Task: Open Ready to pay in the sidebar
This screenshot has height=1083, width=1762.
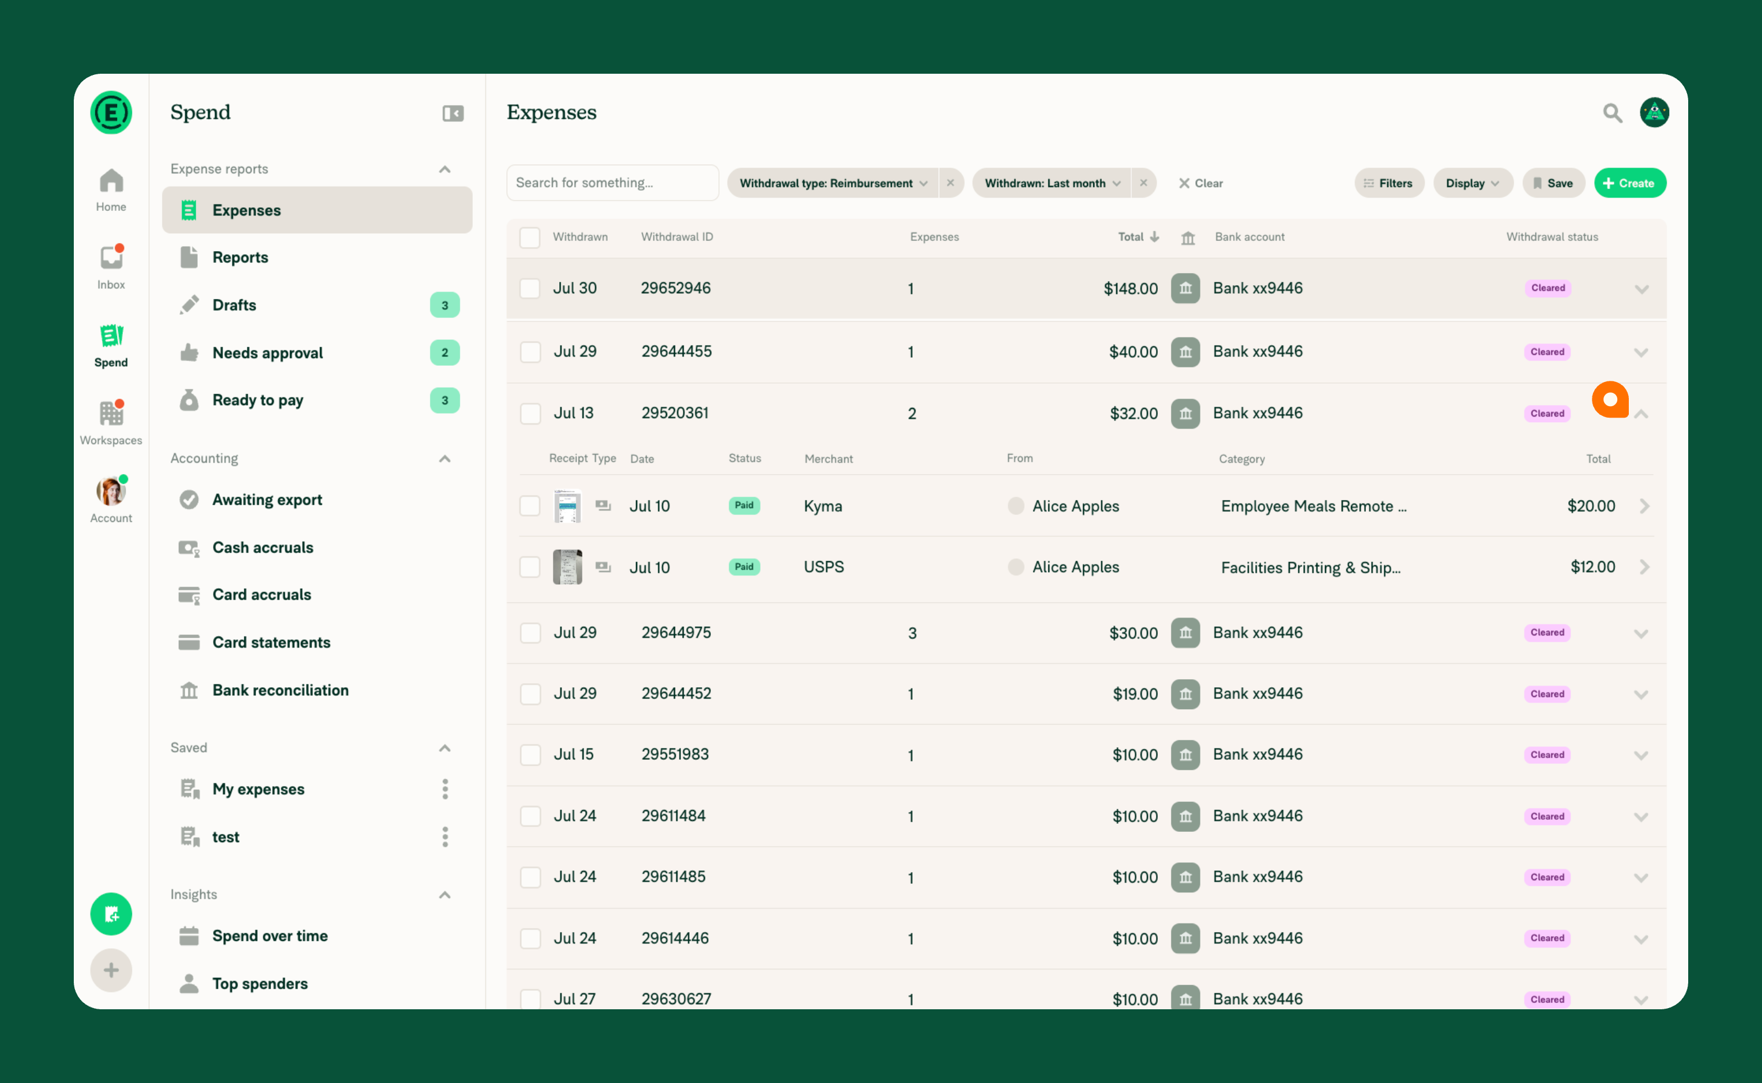Action: tap(317, 400)
